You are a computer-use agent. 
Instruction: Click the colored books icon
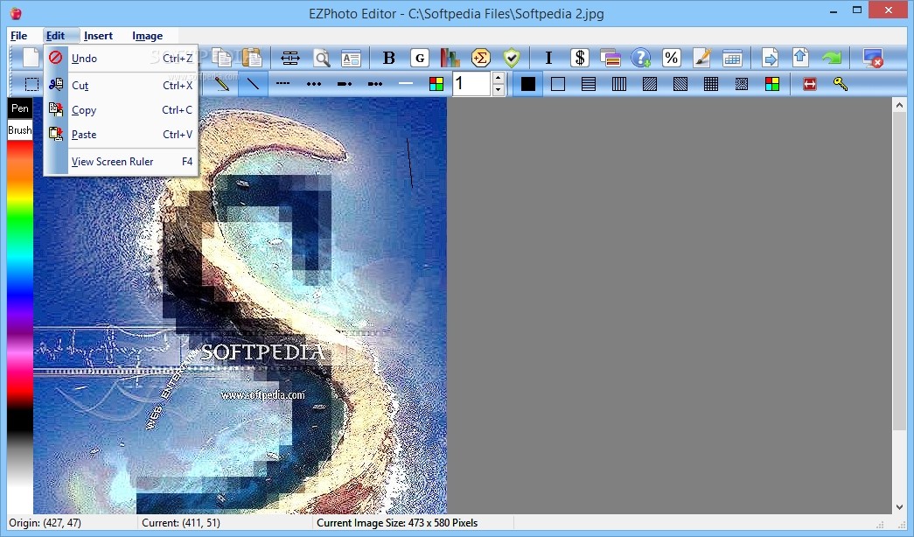[450, 58]
